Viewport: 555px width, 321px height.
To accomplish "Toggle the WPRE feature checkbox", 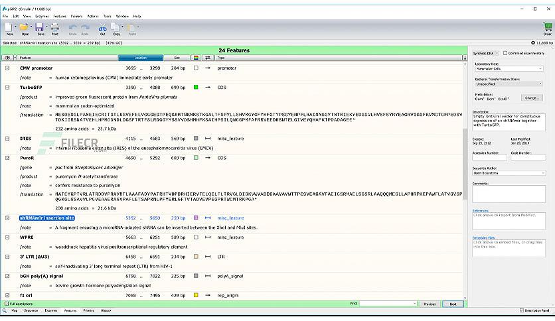I will (x=7, y=237).
